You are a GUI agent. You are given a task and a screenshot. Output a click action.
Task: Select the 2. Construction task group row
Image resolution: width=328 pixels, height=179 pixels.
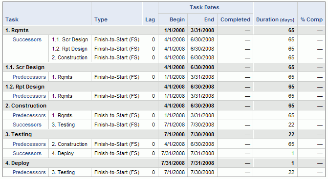pos(164,106)
